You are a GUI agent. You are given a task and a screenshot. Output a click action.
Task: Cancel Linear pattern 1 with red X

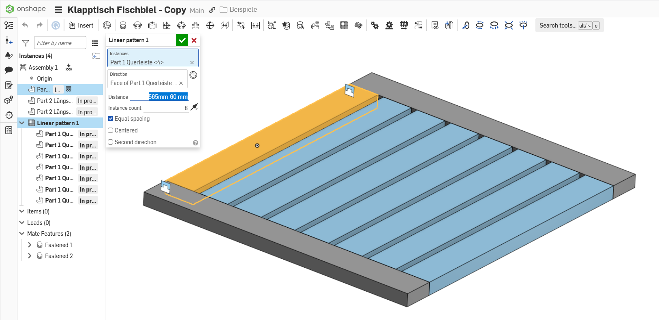(194, 40)
